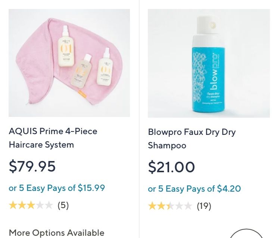
Task: Click the $79.95 price
Action: 32,167
